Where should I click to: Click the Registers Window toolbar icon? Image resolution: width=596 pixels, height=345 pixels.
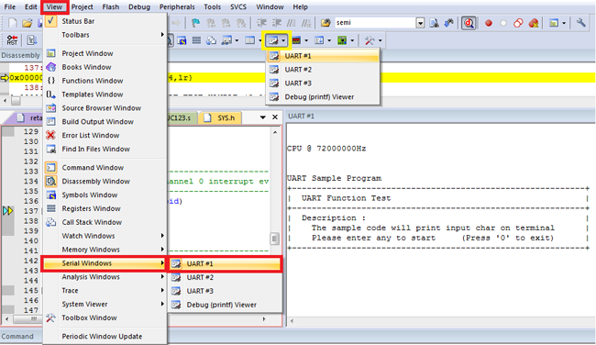(x=196, y=40)
